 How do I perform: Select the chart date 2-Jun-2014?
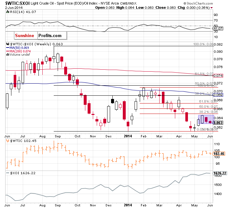(x=14, y=7)
